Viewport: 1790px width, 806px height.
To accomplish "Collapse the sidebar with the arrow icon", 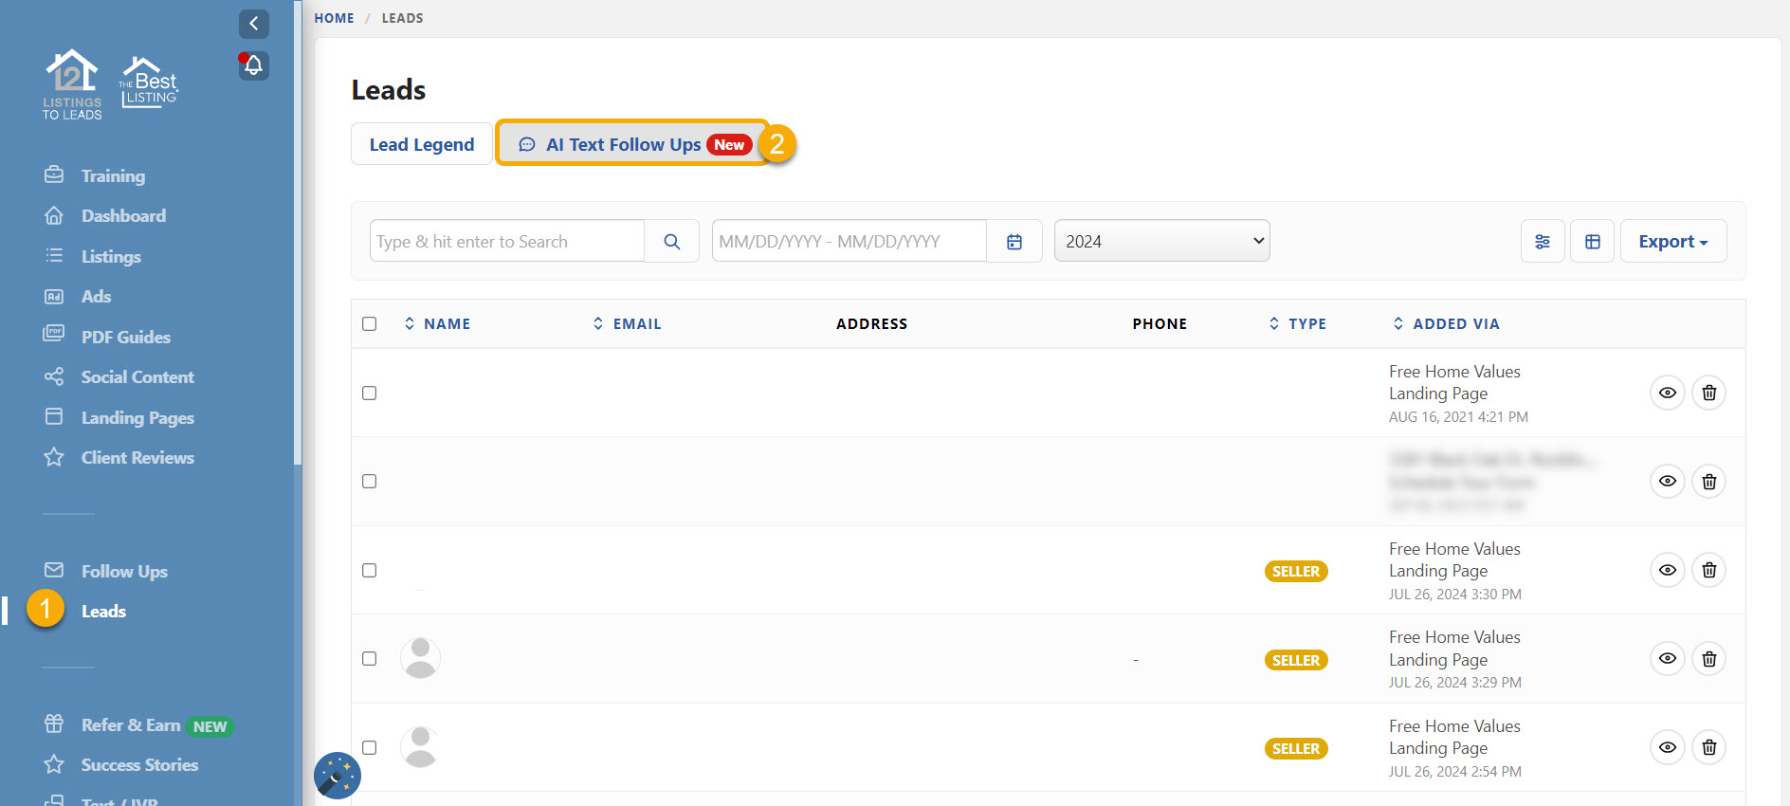I will 253,24.
